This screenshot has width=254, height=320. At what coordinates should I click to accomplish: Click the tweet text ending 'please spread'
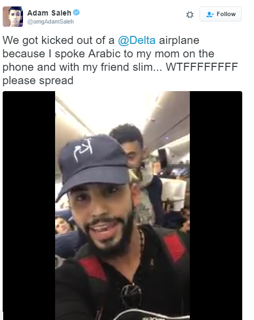120,60
